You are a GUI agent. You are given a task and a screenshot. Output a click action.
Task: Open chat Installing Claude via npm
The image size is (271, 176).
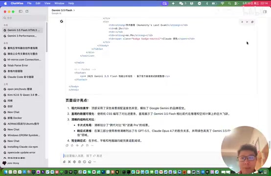[23, 147]
